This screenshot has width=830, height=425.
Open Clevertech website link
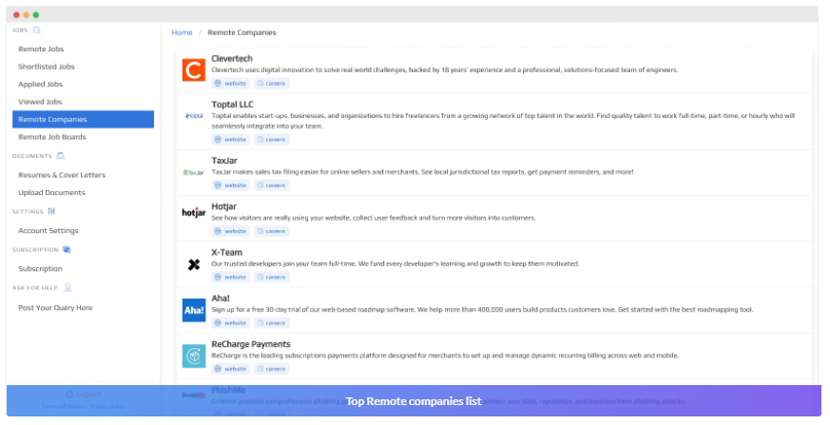(x=231, y=83)
